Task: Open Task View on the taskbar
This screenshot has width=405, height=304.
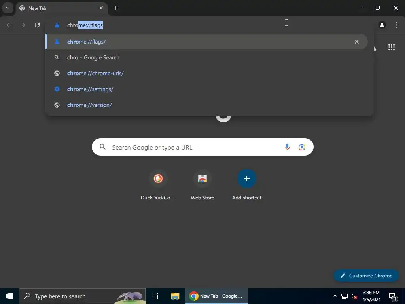Action: (155, 296)
